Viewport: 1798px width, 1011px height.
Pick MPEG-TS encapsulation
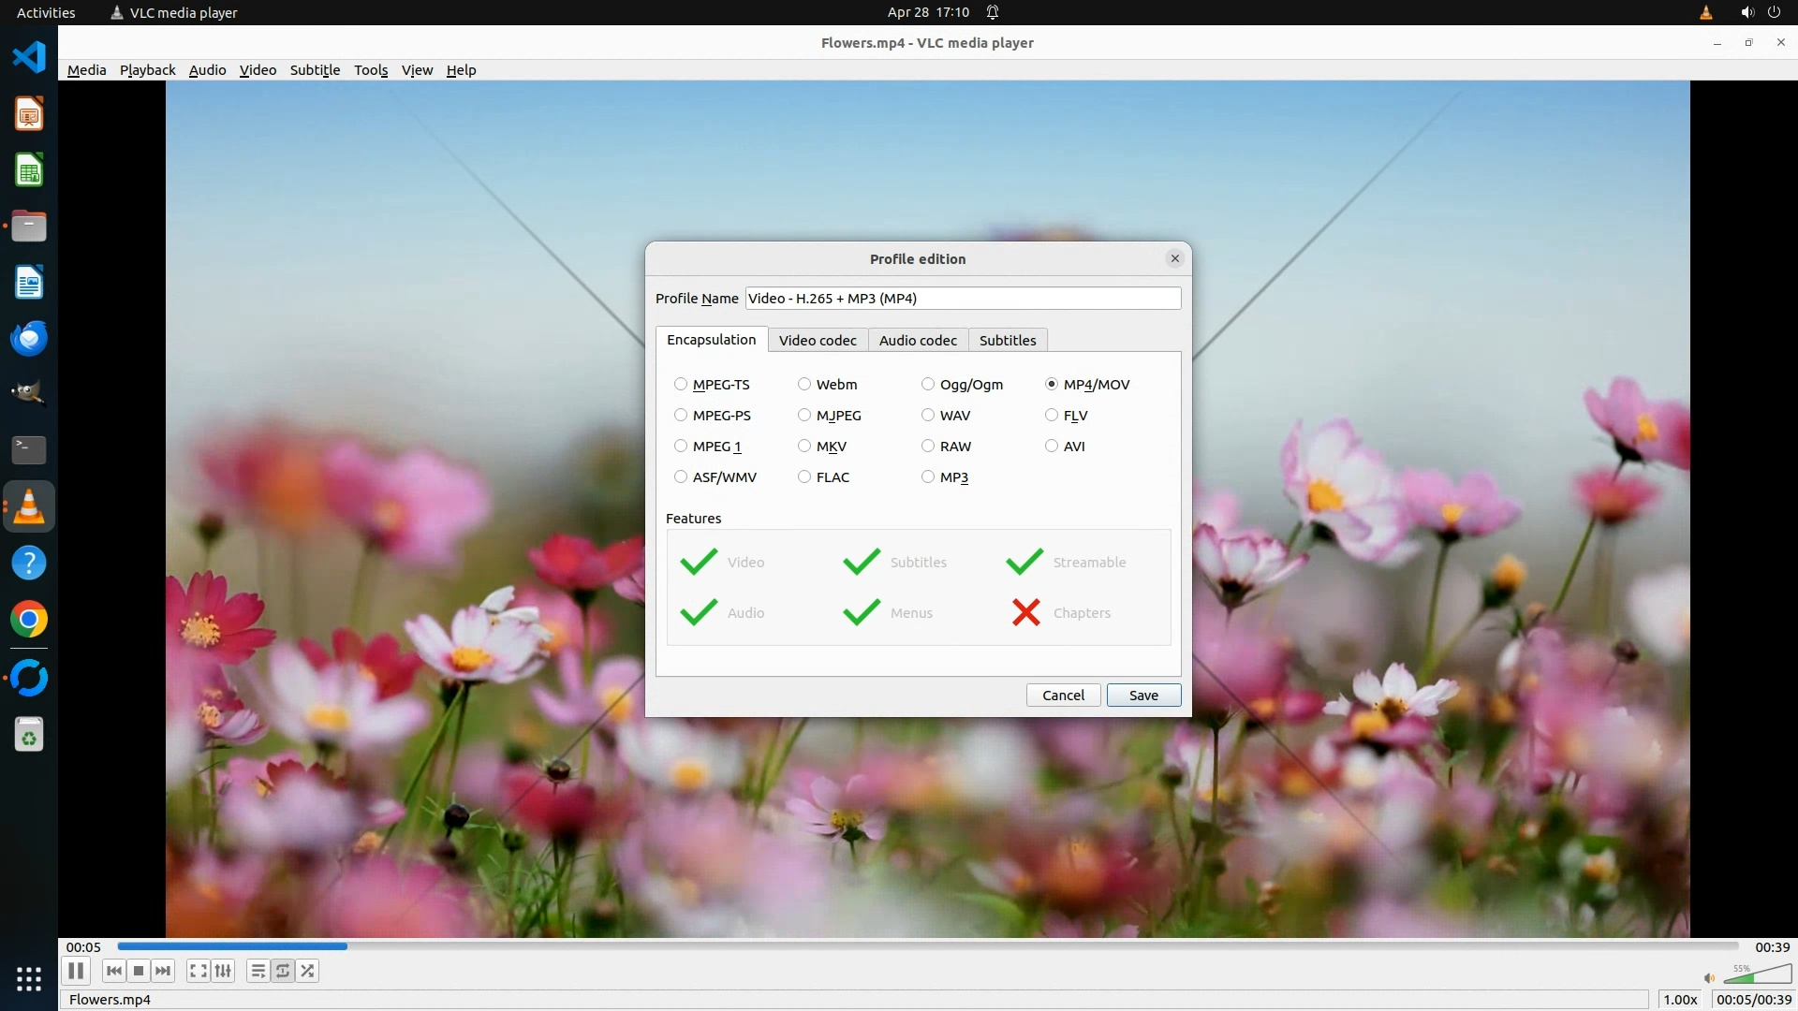(x=681, y=385)
